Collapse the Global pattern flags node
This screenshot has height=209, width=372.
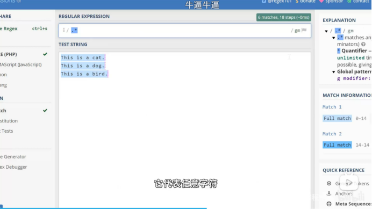334,72
